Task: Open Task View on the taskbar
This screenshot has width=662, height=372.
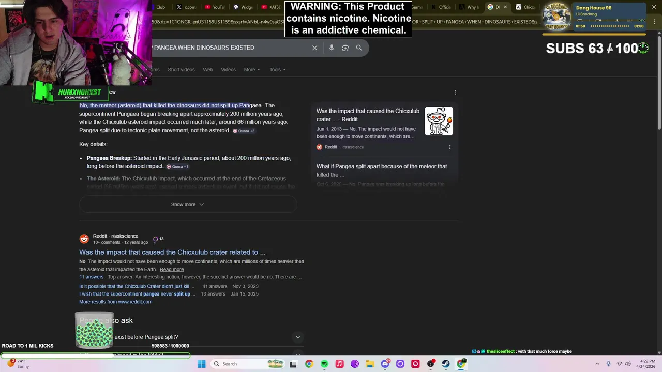Action: 293,364
